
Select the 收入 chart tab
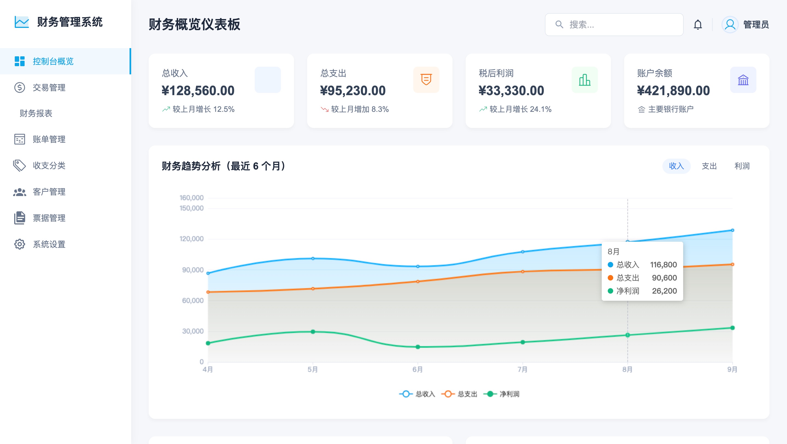coord(676,166)
